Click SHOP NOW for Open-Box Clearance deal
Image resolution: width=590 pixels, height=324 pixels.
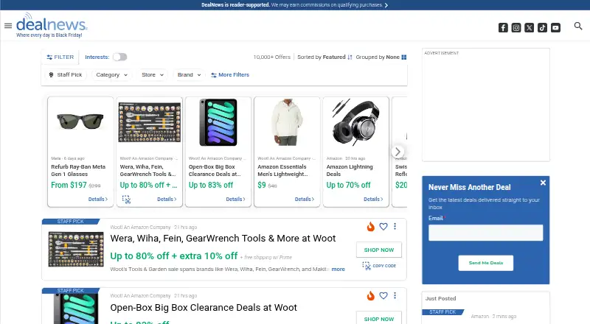379,318
